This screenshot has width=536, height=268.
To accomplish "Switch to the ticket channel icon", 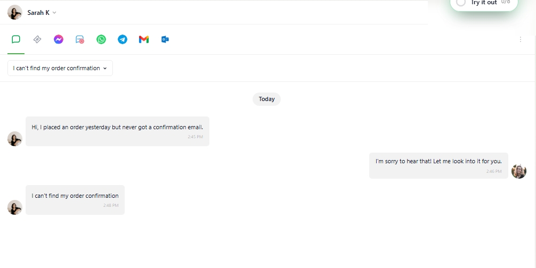I will click(x=37, y=39).
